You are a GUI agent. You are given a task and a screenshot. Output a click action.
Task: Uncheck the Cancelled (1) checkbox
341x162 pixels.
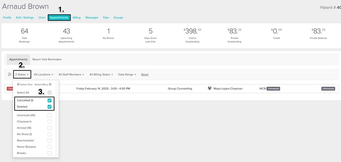pyautogui.click(x=50, y=100)
